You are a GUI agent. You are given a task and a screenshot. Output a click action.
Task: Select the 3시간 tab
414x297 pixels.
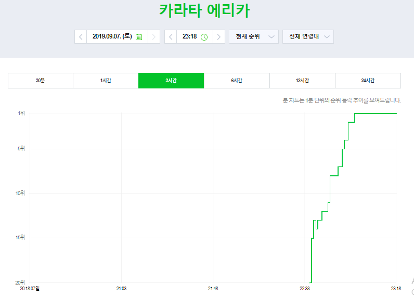pyautogui.click(x=171, y=81)
